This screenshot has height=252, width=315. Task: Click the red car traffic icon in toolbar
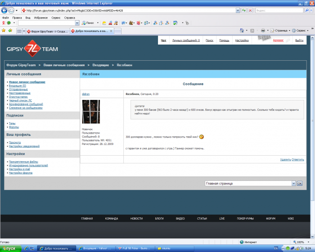[x=110, y=23]
